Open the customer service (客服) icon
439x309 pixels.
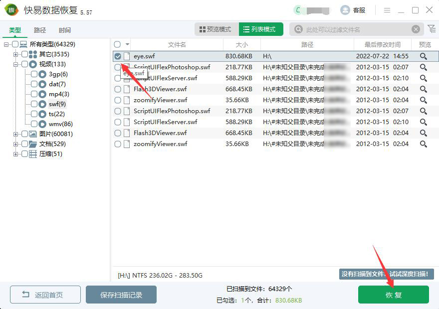pos(345,10)
